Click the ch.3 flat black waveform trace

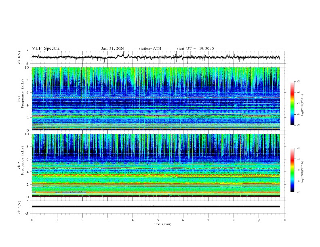click(156, 207)
